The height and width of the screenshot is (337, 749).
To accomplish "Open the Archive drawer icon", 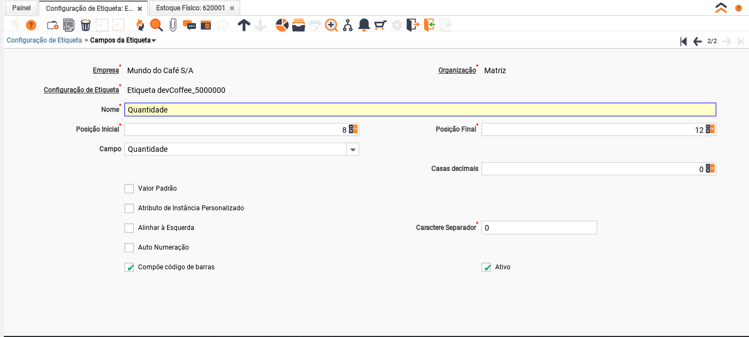I will 299,25.
